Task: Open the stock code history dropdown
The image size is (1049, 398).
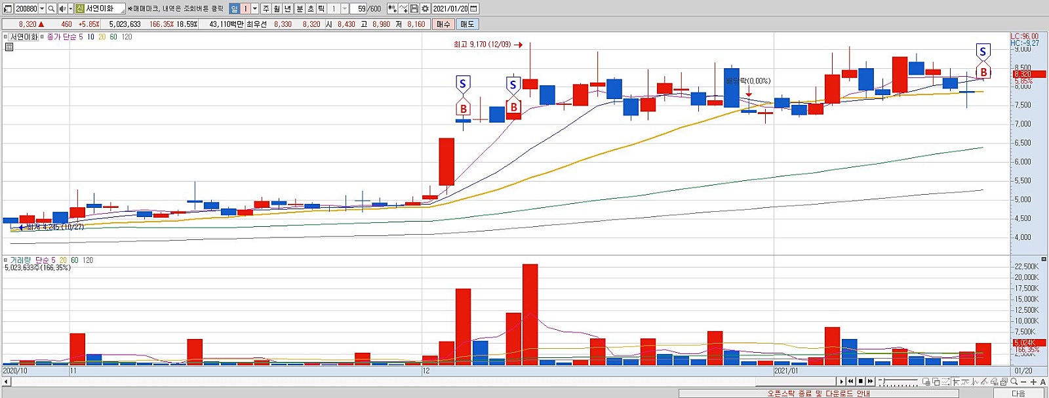Action: point(42,9)
